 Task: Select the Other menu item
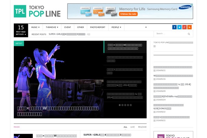point(80,27)
